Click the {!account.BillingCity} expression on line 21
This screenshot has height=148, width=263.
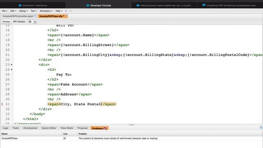pyautogui.click(x=85, y=55)
